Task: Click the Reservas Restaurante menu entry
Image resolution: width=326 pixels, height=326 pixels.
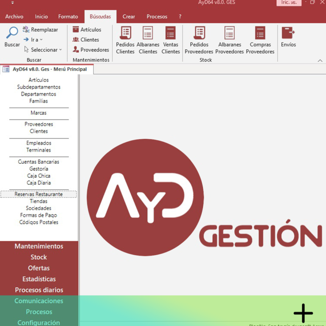Action: [x=39, y=194]
